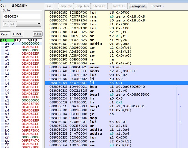The height and width of the screenshot is (148, 188).
Task: Select the s2 register row with value 08A26F50
Action: [x=21, y=104]
